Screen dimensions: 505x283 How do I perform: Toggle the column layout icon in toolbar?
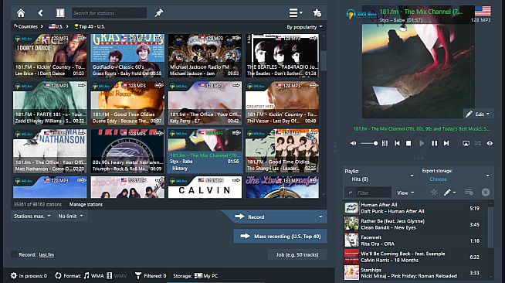[60, 13]
